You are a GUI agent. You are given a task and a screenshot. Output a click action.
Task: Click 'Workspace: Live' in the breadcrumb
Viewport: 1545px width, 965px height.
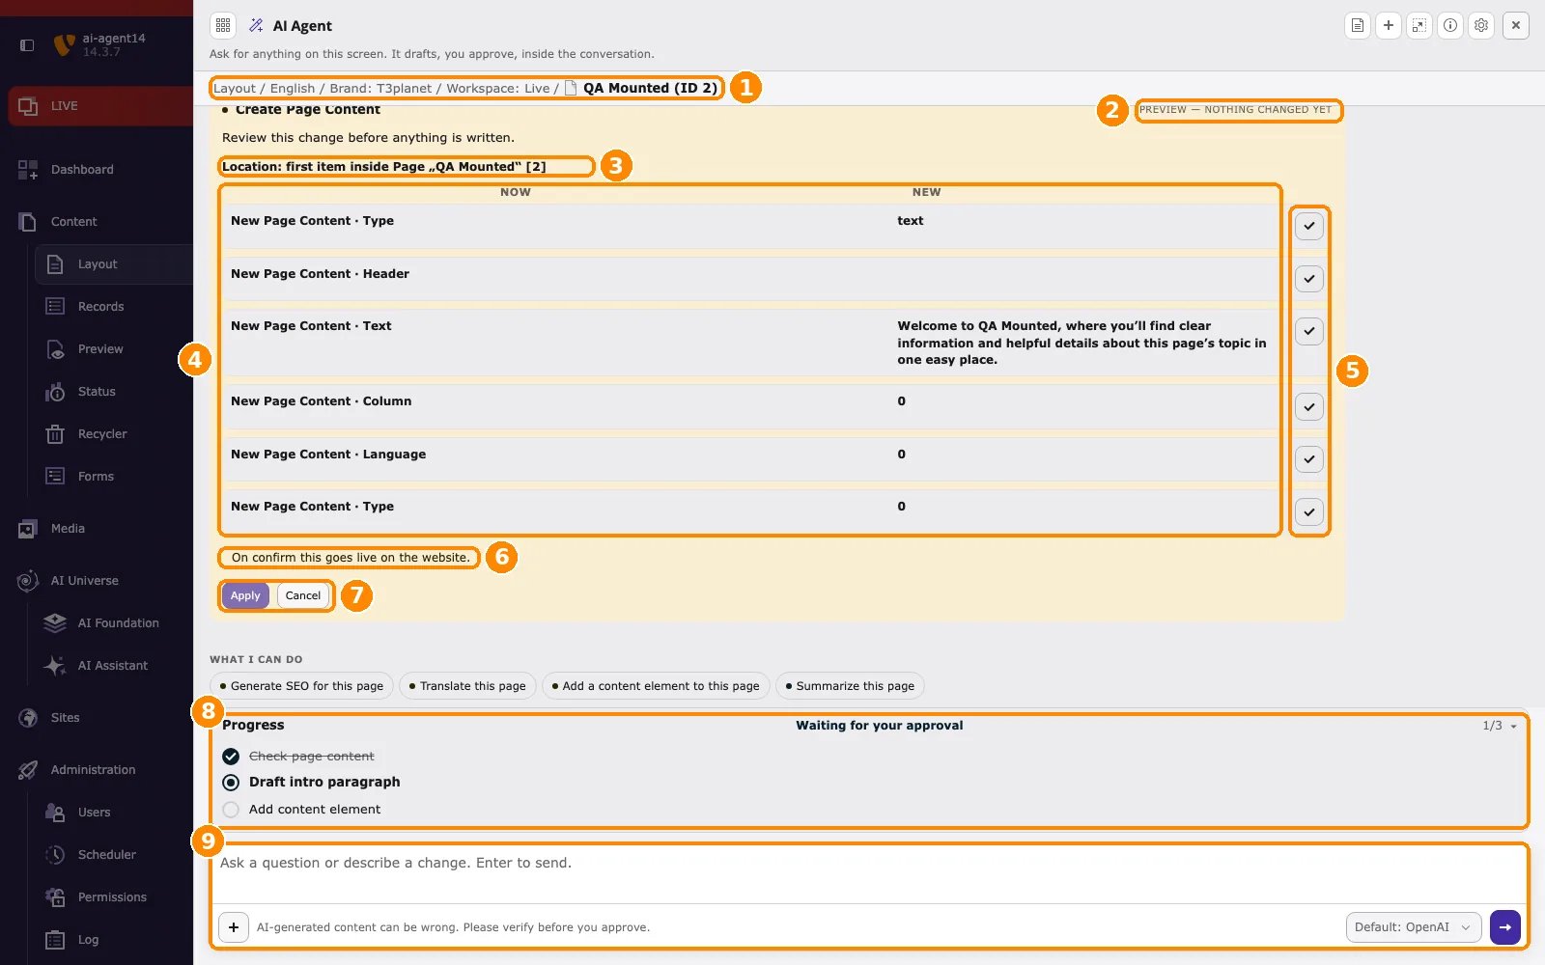(x=497, y=88)
